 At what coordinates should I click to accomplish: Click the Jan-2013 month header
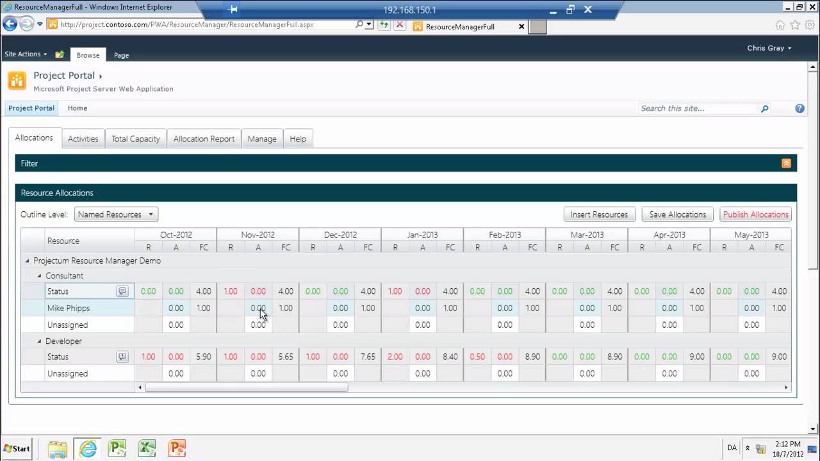422,235
